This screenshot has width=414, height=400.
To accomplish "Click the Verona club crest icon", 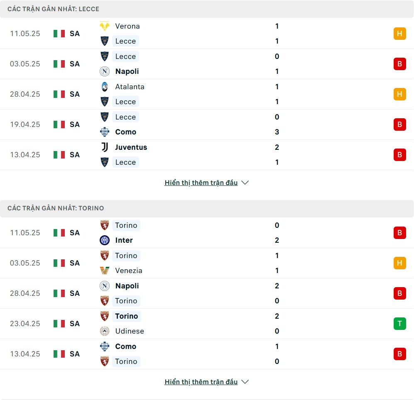I will [105, 26].
